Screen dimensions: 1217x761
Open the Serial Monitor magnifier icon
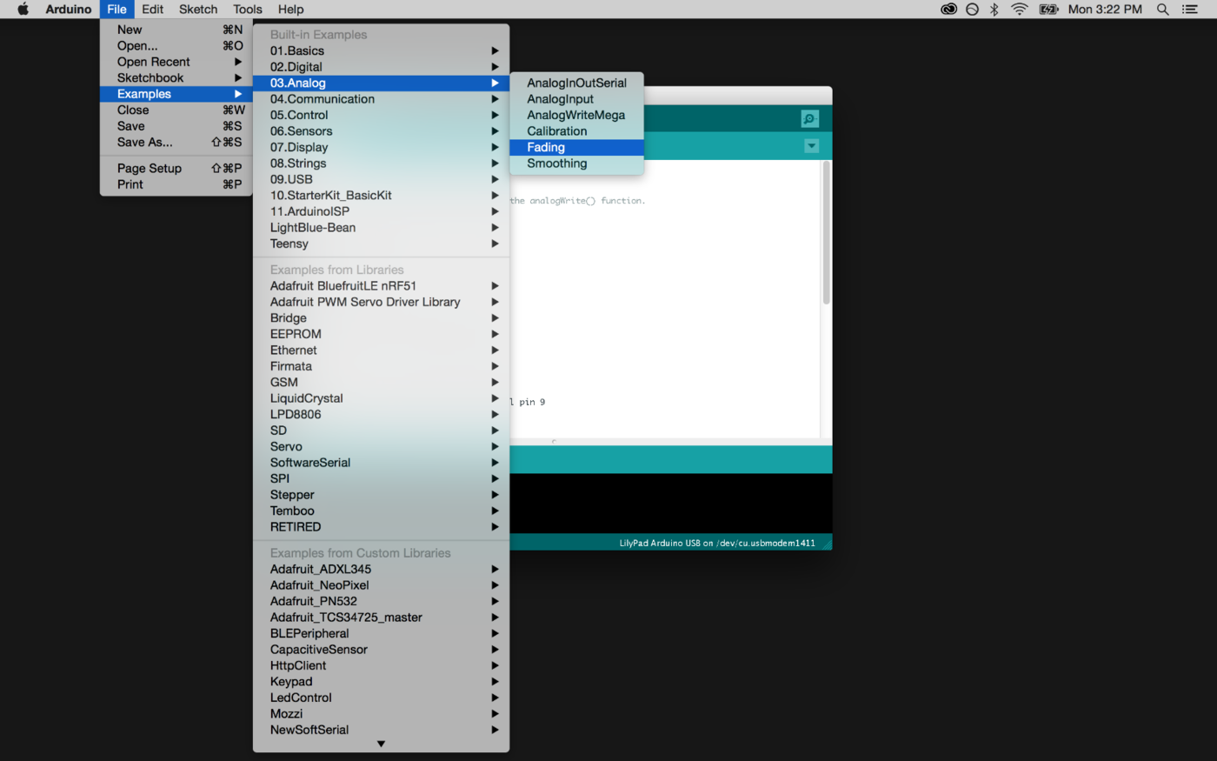tap(809, 119)
